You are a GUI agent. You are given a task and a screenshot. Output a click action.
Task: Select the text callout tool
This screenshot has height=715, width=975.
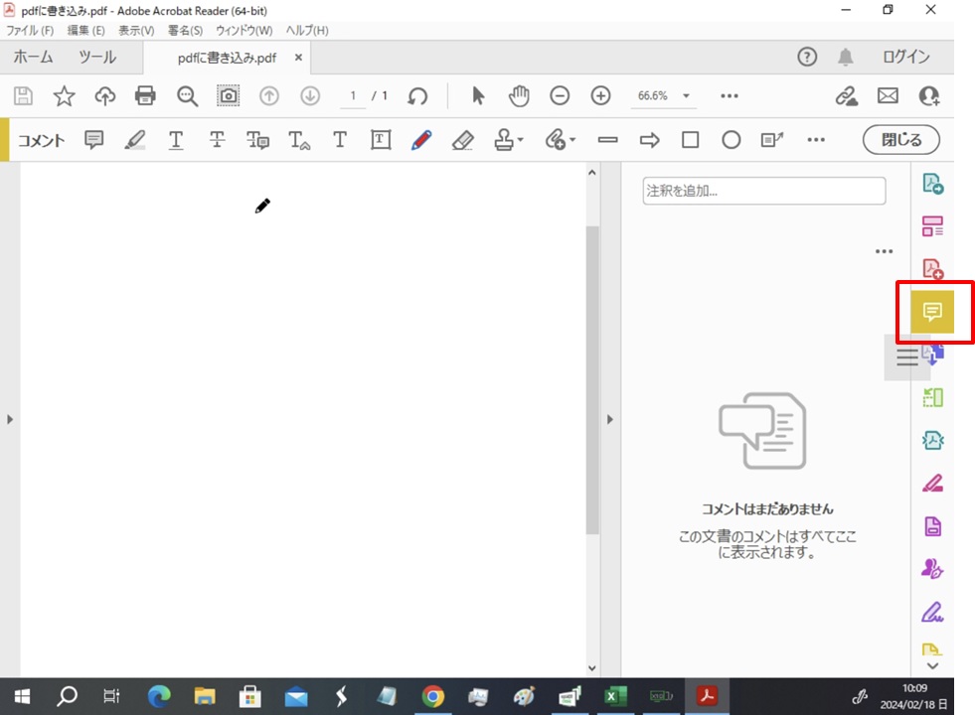(x=772, y=140)
